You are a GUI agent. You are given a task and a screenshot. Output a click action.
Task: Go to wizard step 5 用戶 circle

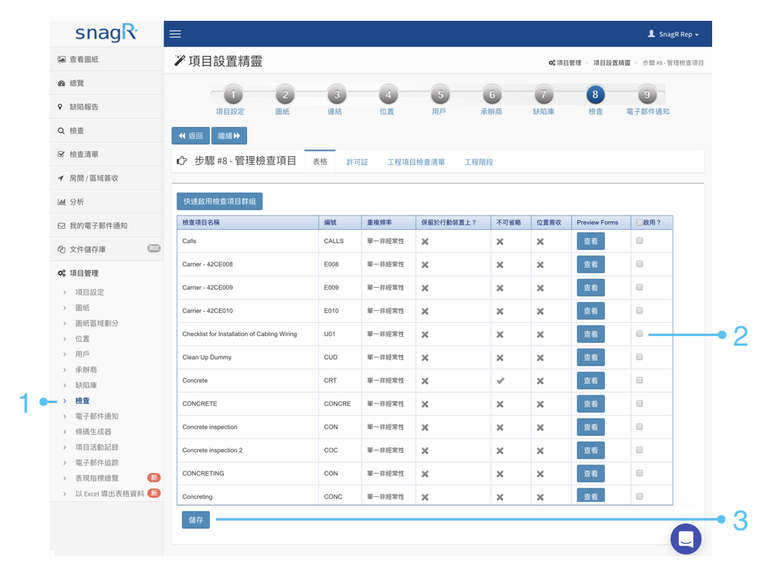441,94
